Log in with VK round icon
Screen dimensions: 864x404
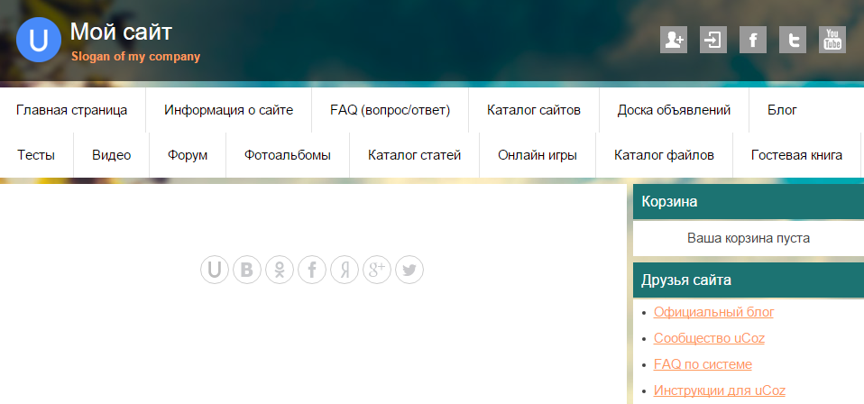tap(247, 270)
